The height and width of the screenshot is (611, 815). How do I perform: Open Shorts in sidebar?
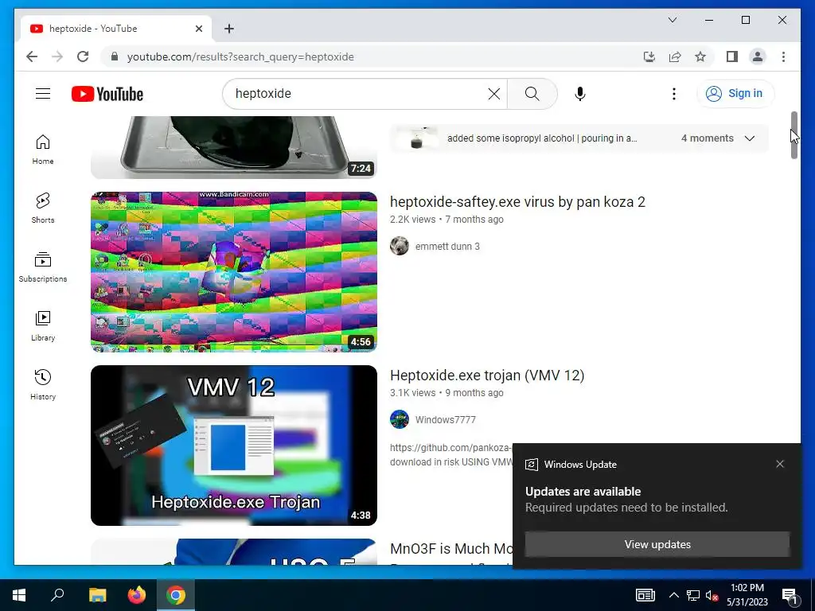[x=43, y=208]
